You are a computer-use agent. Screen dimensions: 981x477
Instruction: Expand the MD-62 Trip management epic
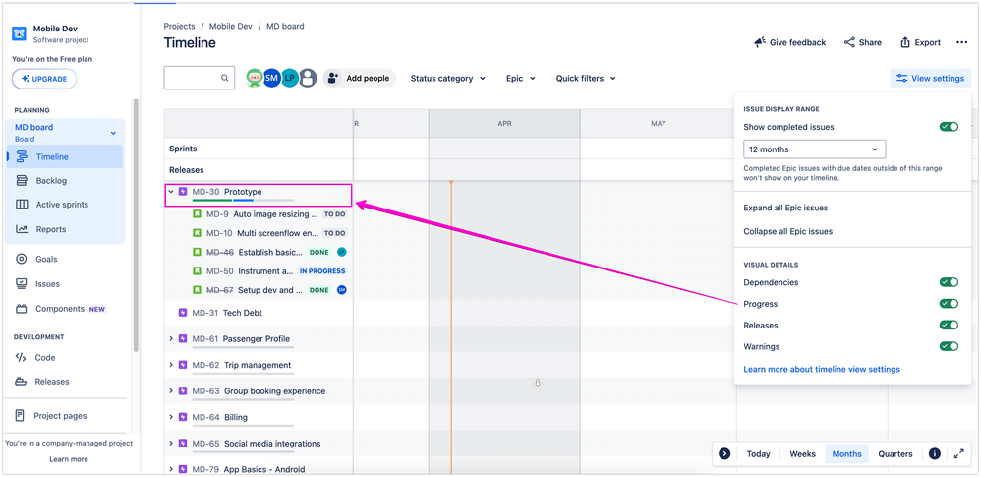tap(171, 365)
